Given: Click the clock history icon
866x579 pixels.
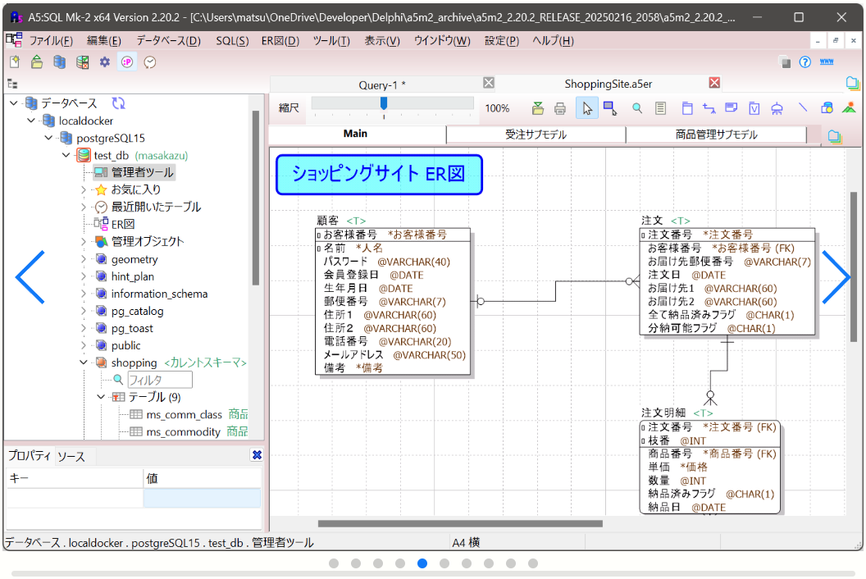Looking at the screenshot, I should [150, 62].
